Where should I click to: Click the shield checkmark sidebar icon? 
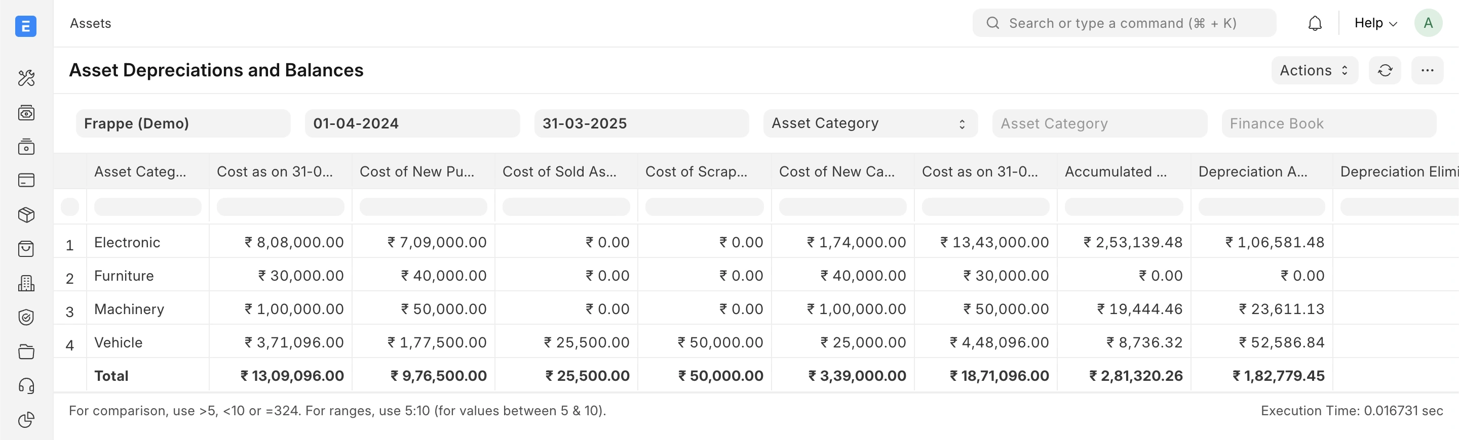26,317
